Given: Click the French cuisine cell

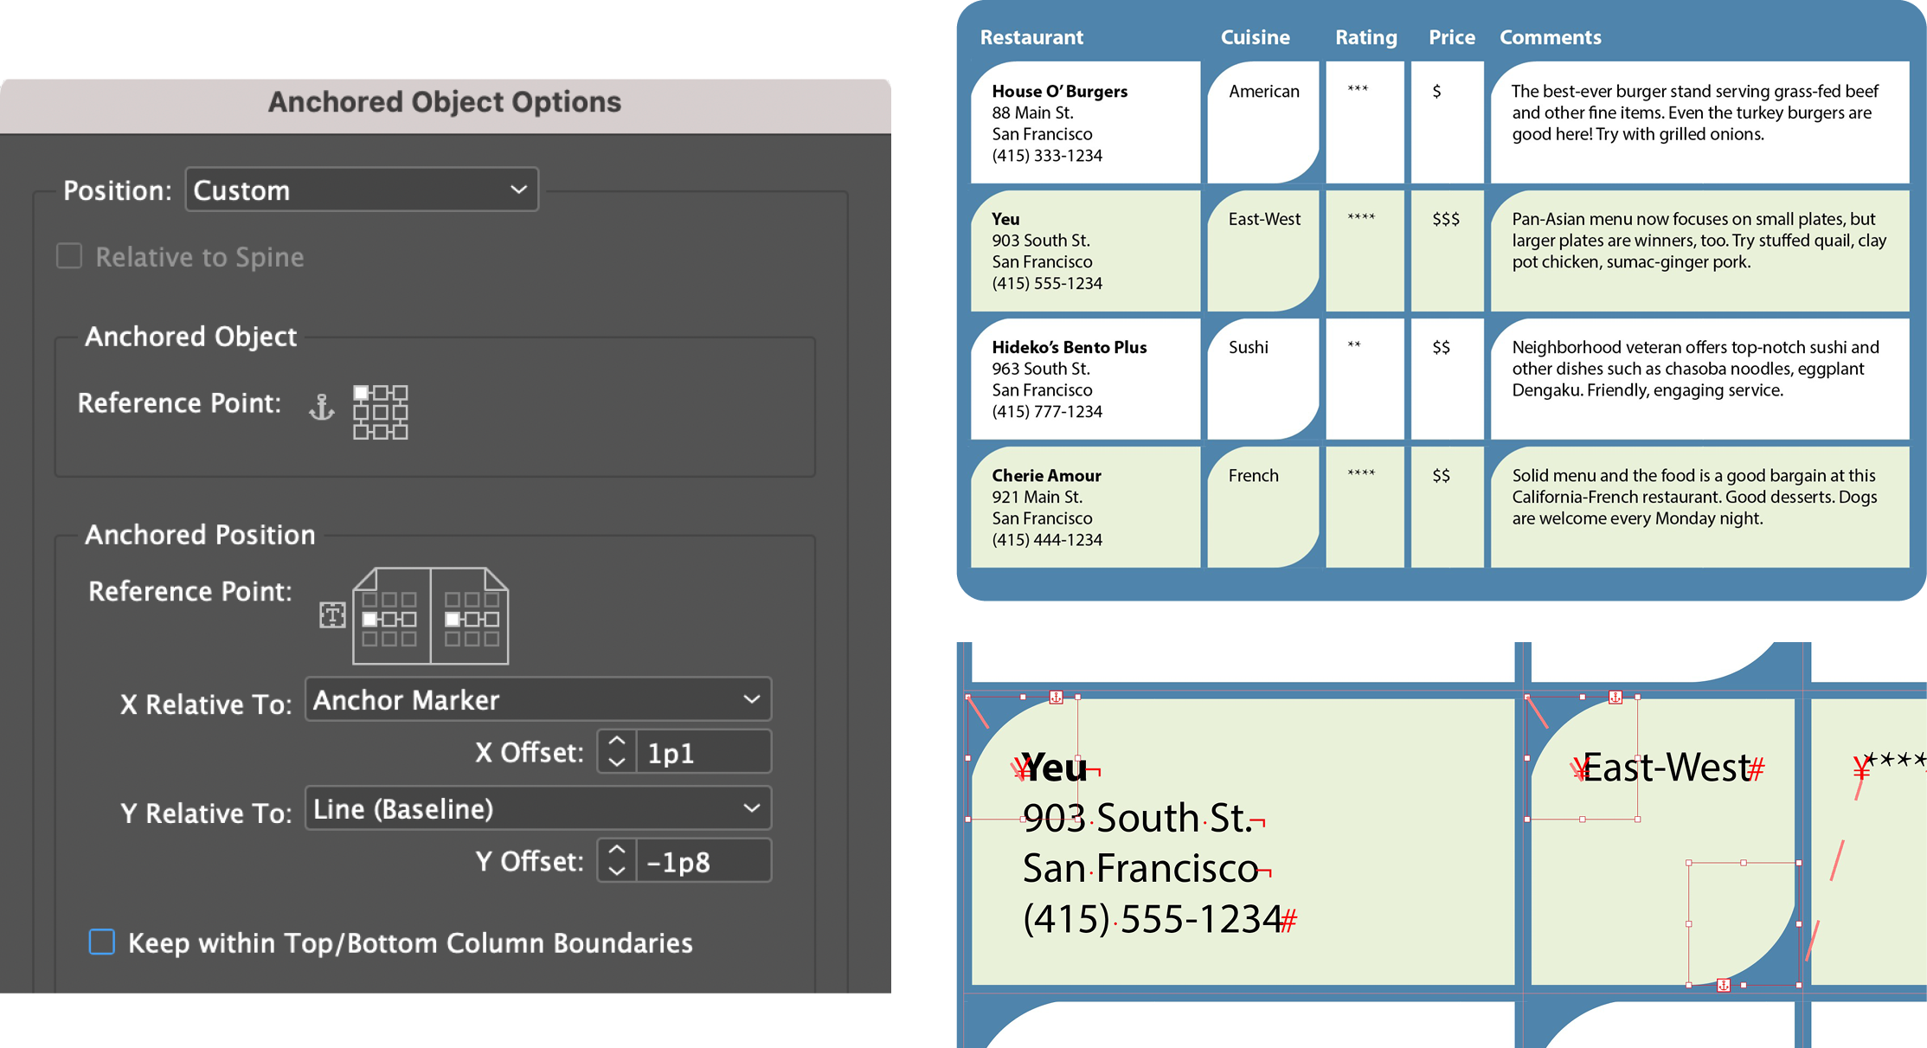Looking at the screenshot, I should pyautogui.click(x=1254, y=475).
